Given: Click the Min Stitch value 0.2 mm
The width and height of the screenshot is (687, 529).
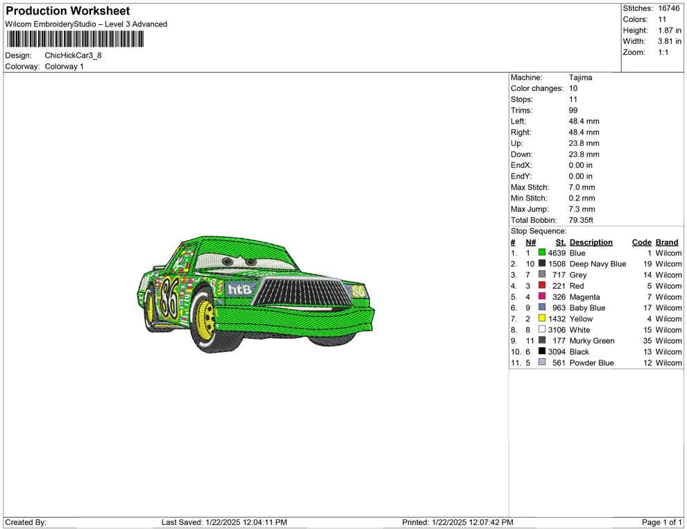Looking at the screenshot, I should tap(582, 198).
